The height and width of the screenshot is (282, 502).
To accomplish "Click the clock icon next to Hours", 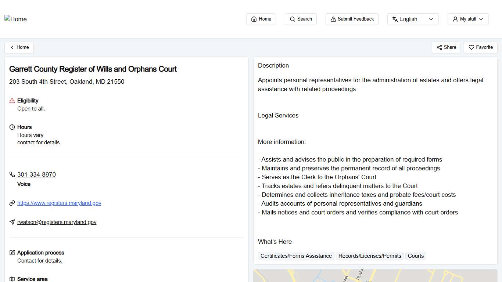I will click(11, 127).
